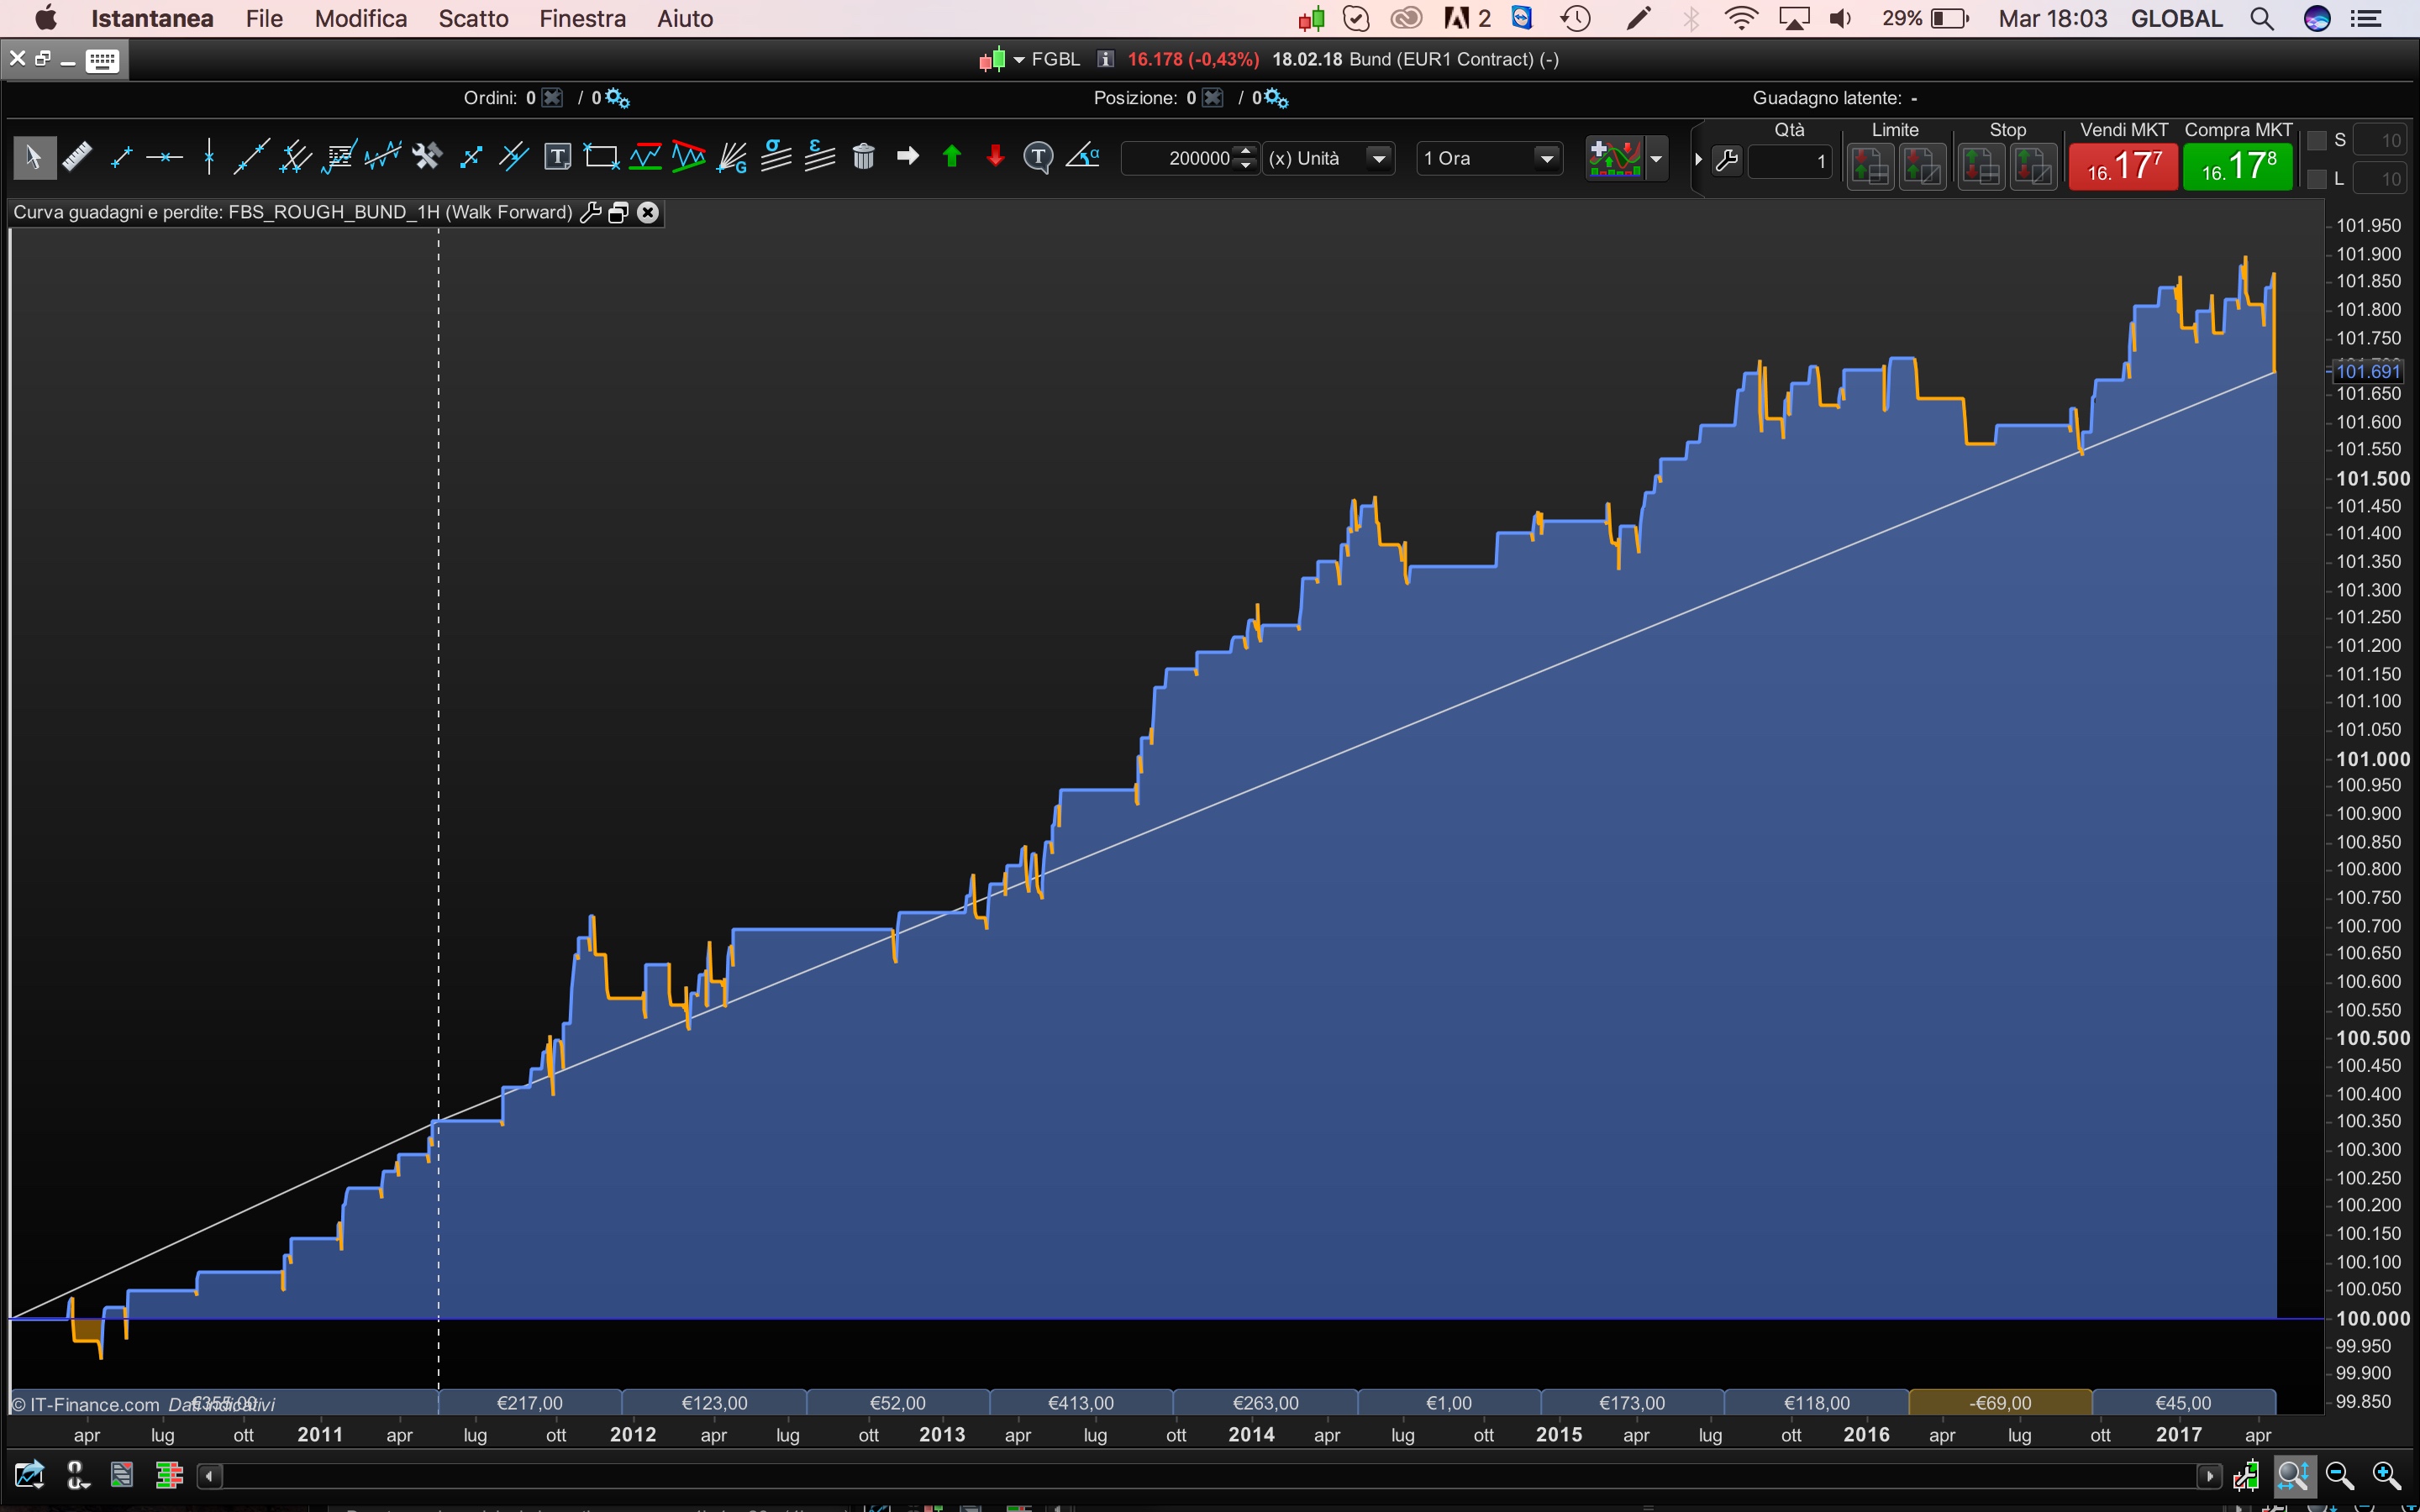
Task: Expand the indicator button dropdown arrow
Action: (x=1656, y=158)
